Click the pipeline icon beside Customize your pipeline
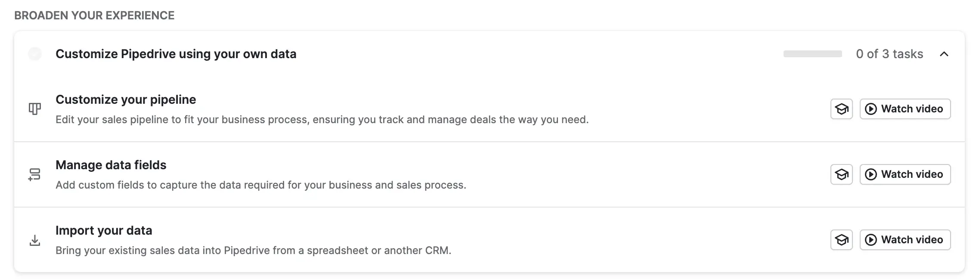The width and height of the screenshot is (979, 279). pyautogui.click(x=34, y=109)
